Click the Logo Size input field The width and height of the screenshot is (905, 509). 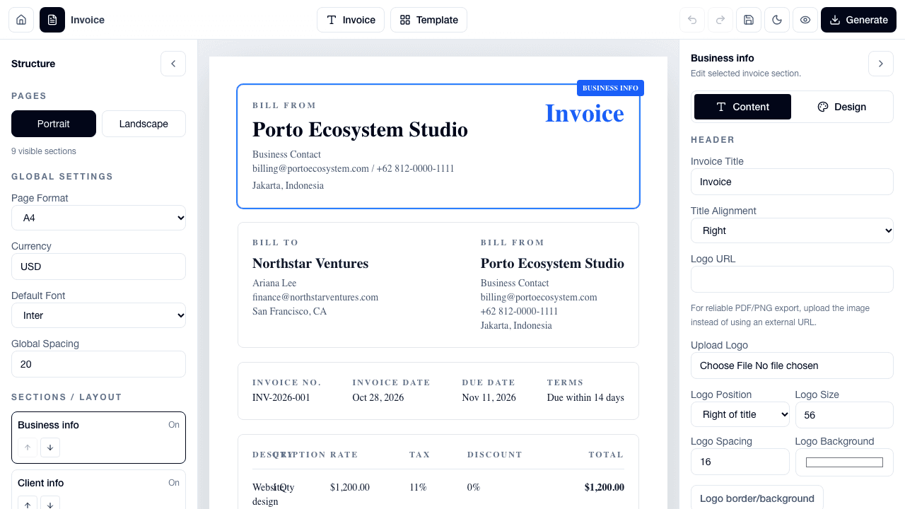[x=844, y=415]
